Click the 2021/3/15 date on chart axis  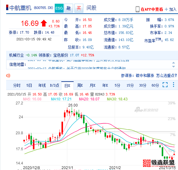pyautogui.click(x=167, y=168)
